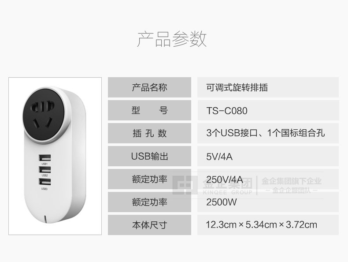Screen dimensions: 348x262
Task: Click the 型号 label cell
Action: [x=150, y=110]
